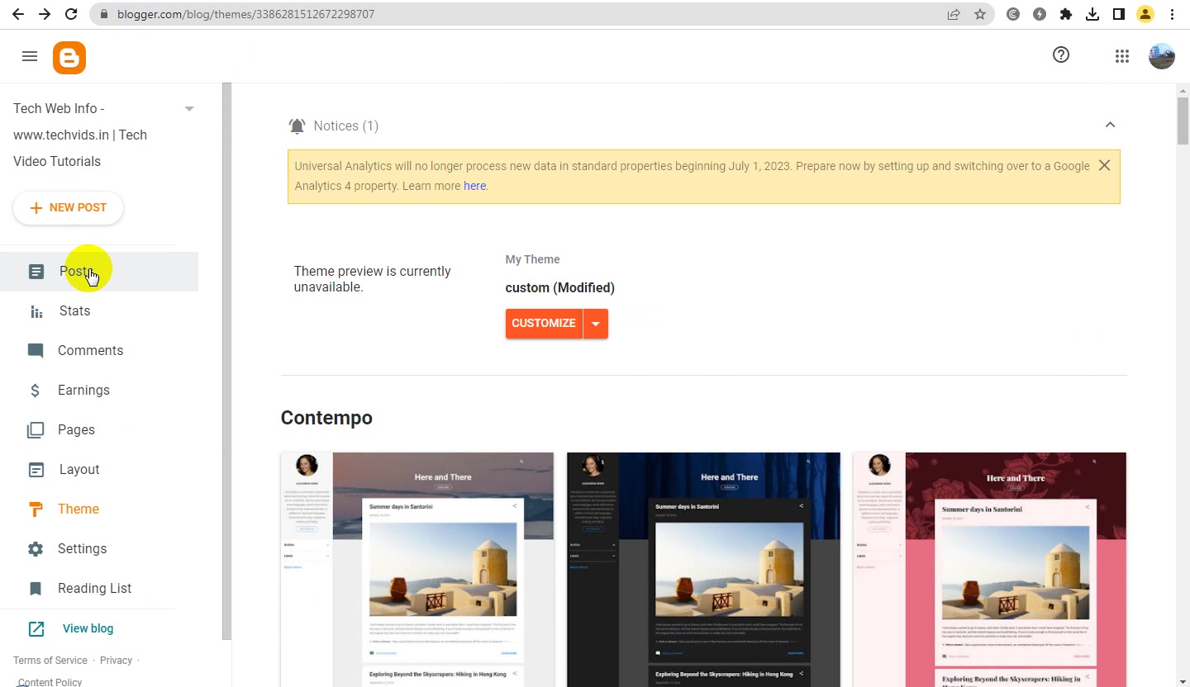The width and height of the screenshot is (1190, 687).
Task: Collapse the Notices section chevron
Action: click(x=1110, y=125)
